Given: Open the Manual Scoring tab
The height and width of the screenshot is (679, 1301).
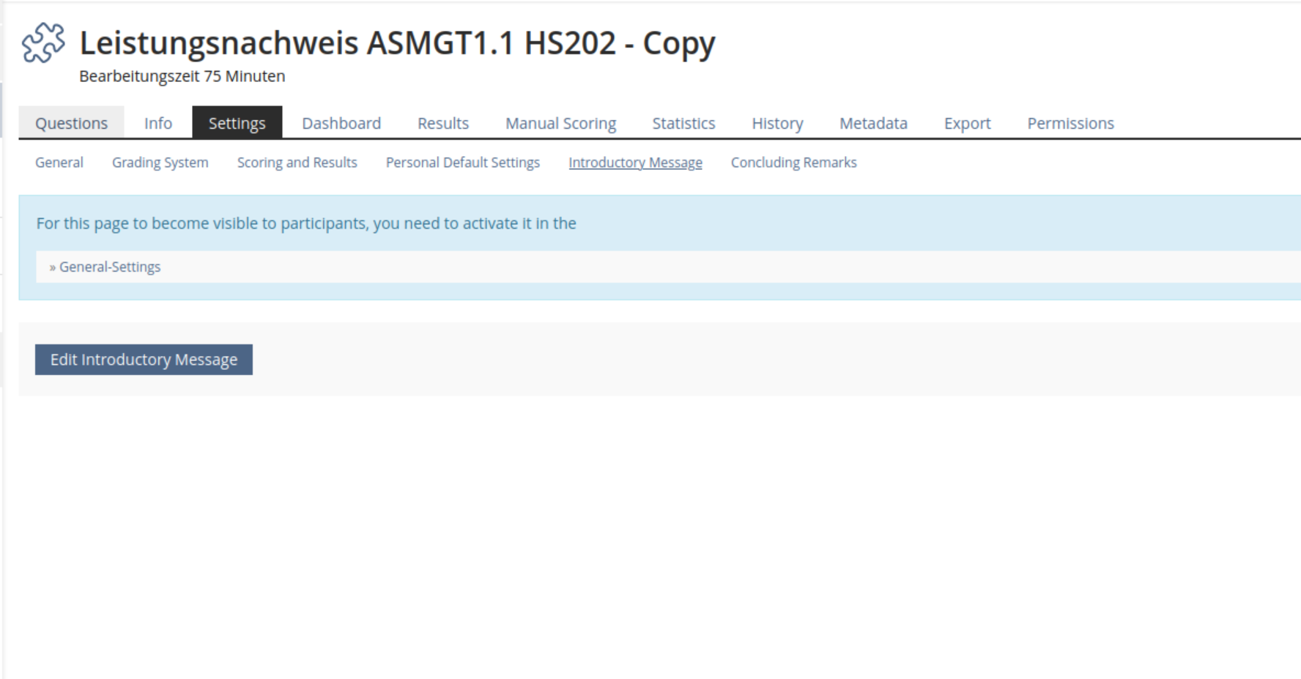Looking at the screenshot, I should click(x=561, y=123).
